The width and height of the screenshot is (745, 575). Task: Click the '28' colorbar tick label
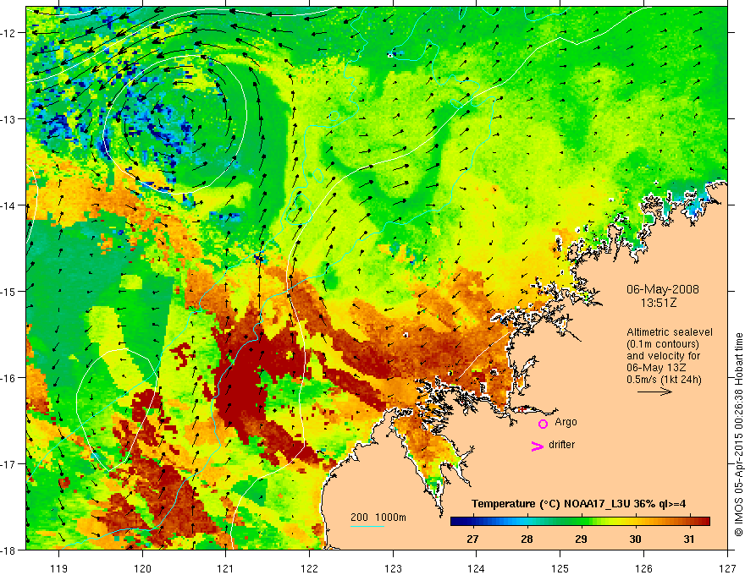coord(527,539)
